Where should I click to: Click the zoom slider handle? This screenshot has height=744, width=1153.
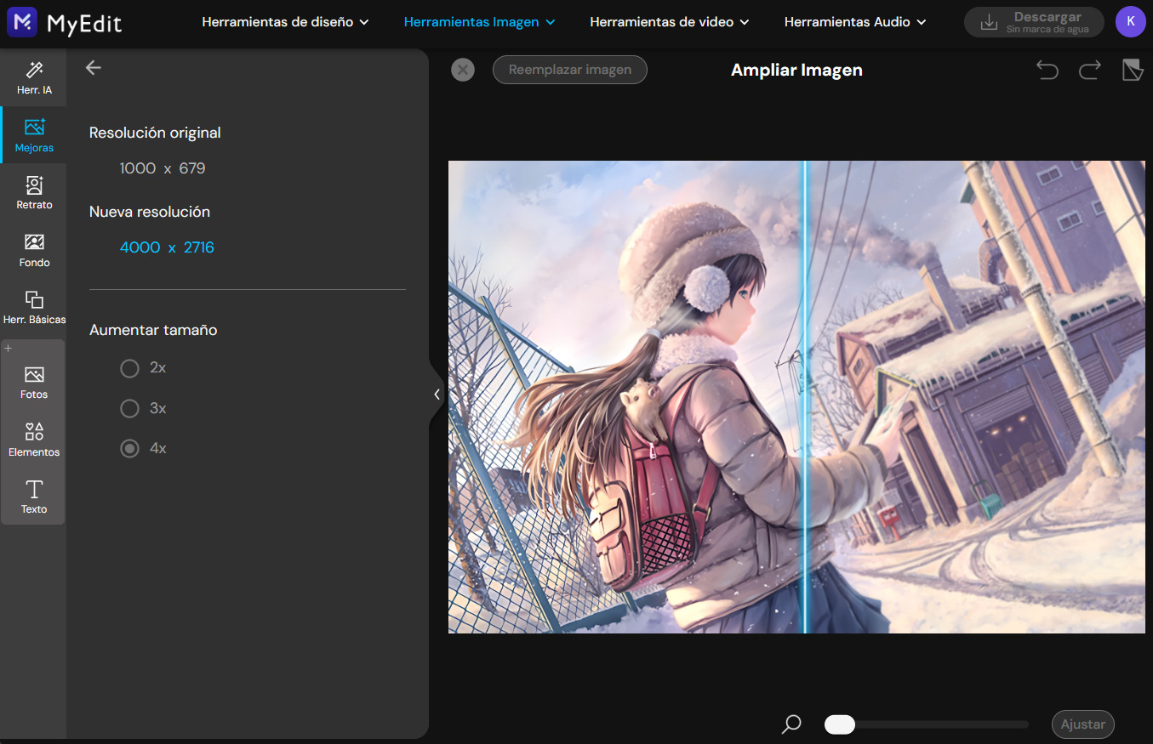coord(840,724)
